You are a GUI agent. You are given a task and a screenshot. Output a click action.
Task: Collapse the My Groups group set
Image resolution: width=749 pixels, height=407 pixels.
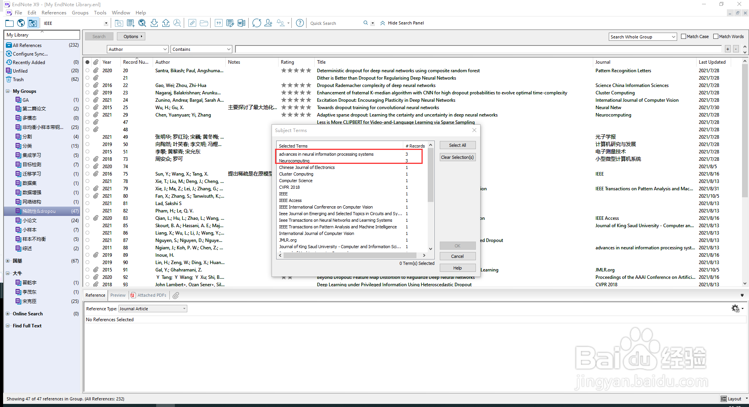pos(8,91)
